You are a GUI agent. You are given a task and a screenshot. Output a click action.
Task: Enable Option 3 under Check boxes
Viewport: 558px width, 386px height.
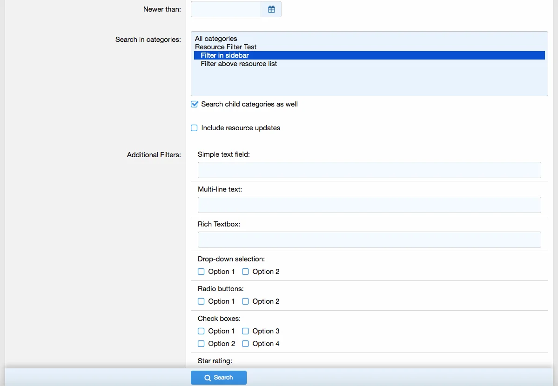click(245, 331)
